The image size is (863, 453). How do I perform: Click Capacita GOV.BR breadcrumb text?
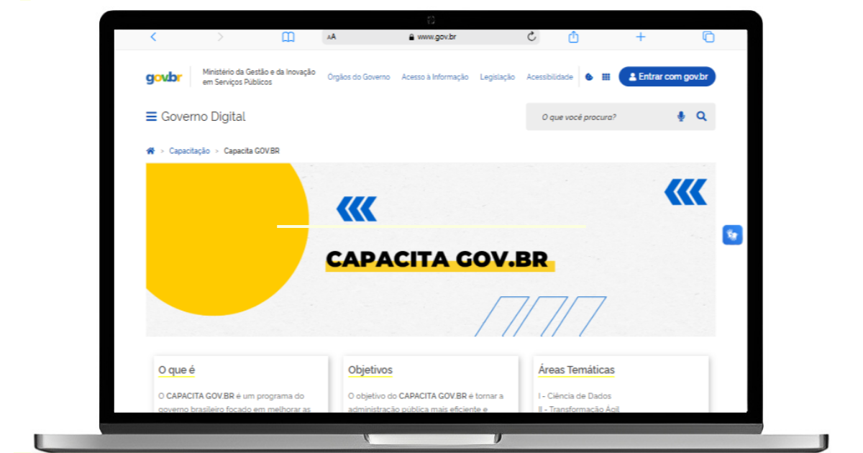(x=252, y=151)
